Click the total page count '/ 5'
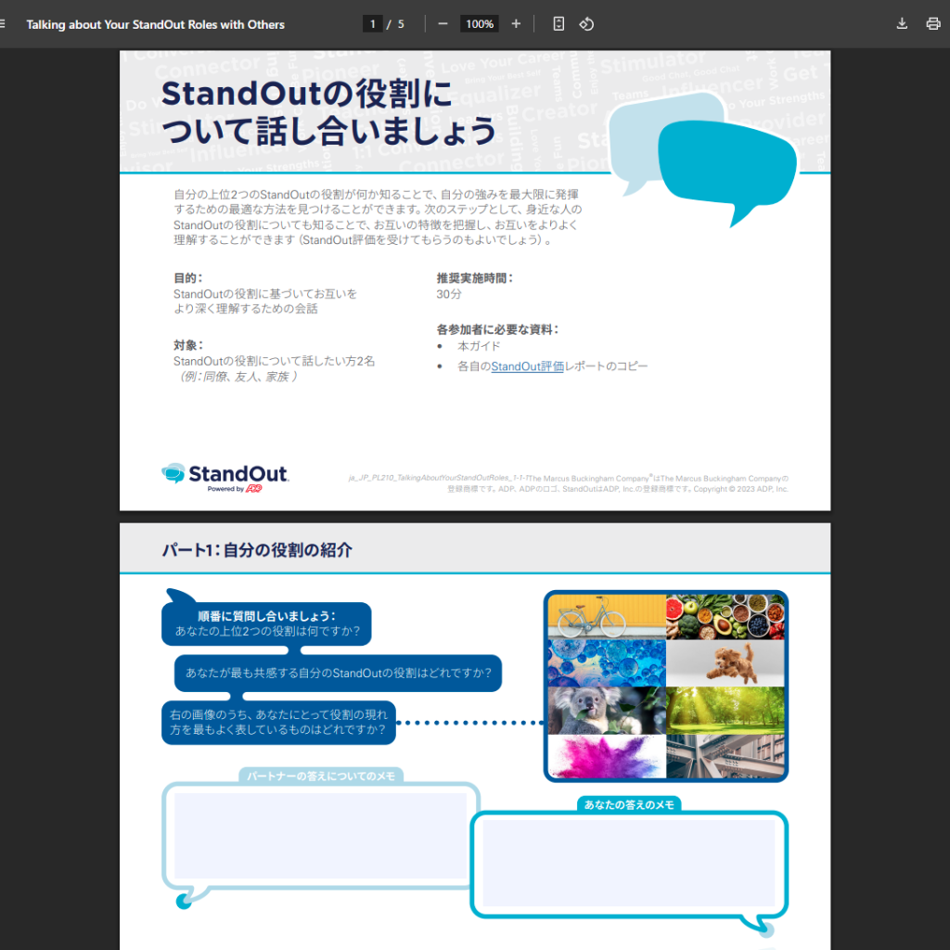The height and width of the screenshot is (950, 950). click(395, 24)
